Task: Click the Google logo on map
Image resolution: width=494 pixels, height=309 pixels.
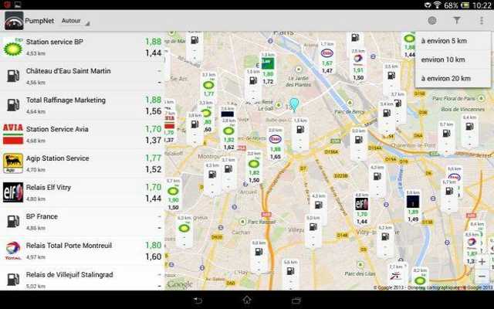Action: [180, 284]
